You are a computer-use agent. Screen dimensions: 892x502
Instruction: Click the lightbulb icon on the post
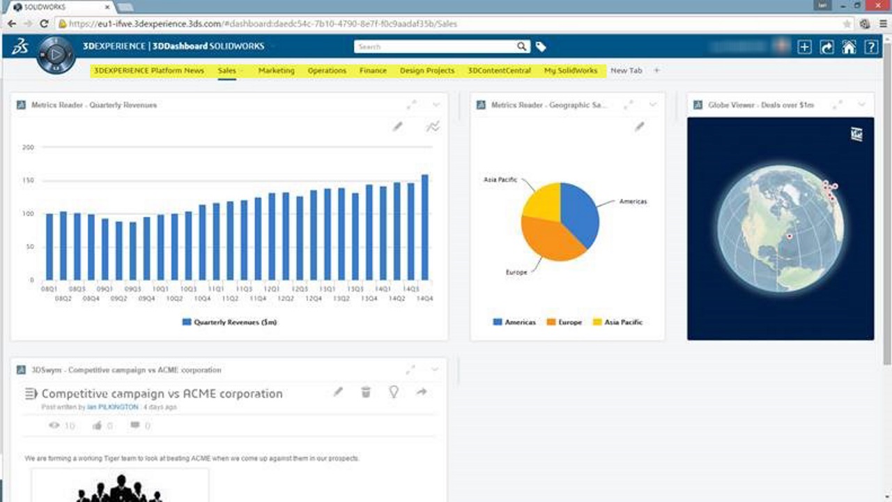point(394,393)
